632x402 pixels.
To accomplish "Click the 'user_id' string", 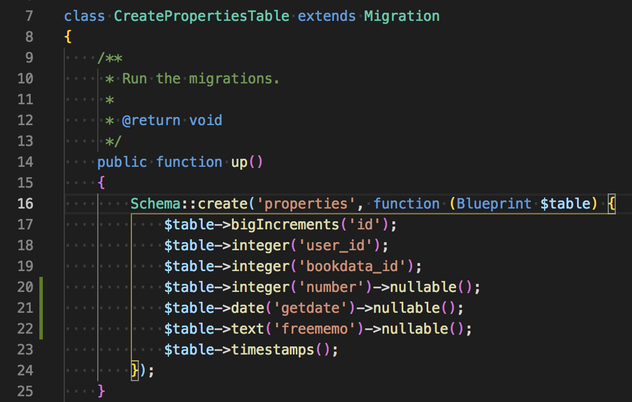I will (x=335, y=246).
